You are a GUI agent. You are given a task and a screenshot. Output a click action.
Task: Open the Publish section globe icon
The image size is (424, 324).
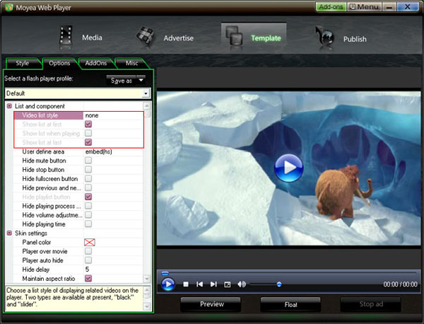point(325,37)
